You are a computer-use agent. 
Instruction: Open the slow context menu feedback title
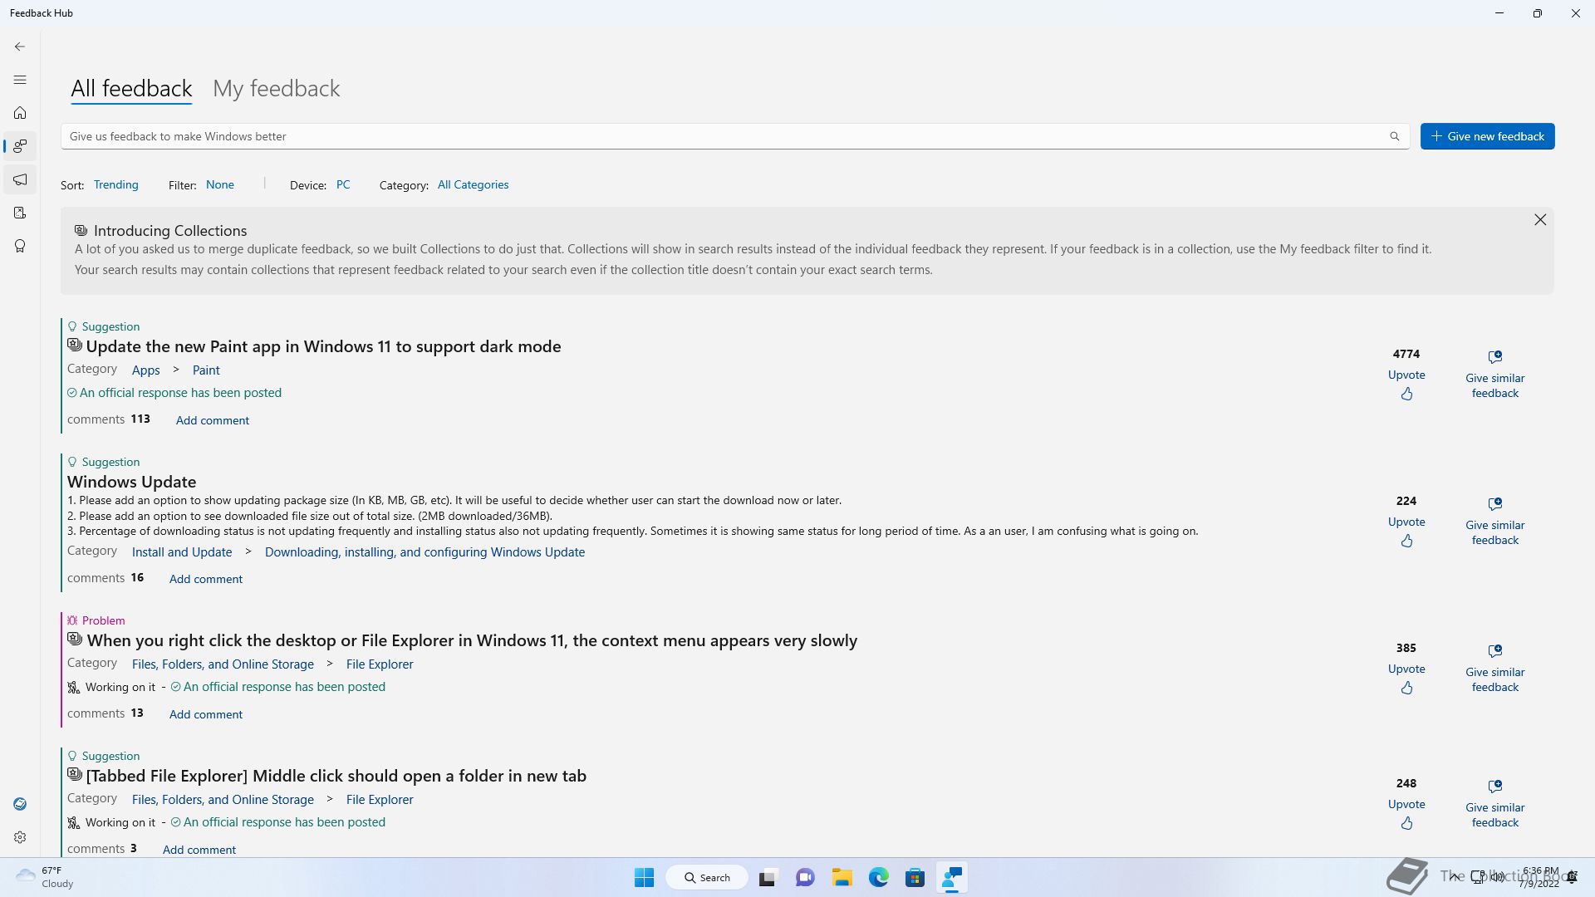tap(472, 640)
